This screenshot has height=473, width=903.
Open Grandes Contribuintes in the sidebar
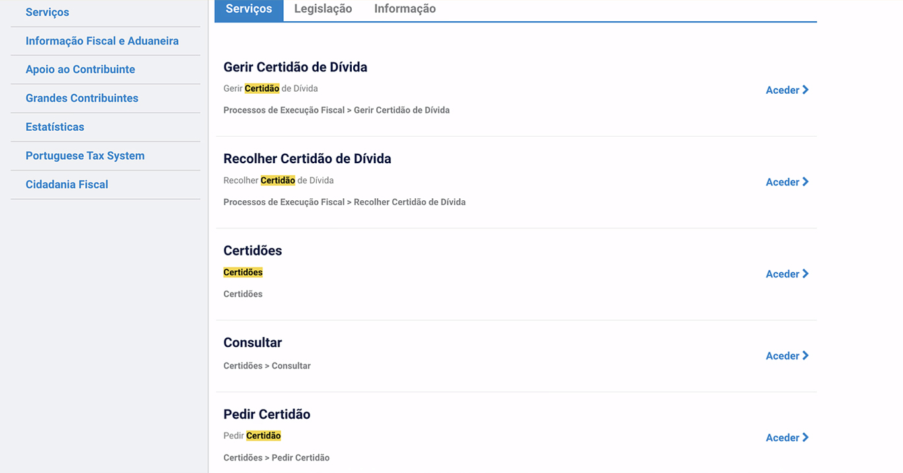pos(82,98)
